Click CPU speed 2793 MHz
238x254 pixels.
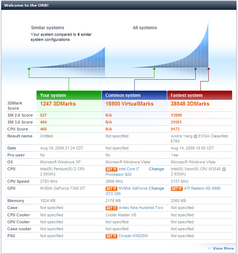(49, 181)
